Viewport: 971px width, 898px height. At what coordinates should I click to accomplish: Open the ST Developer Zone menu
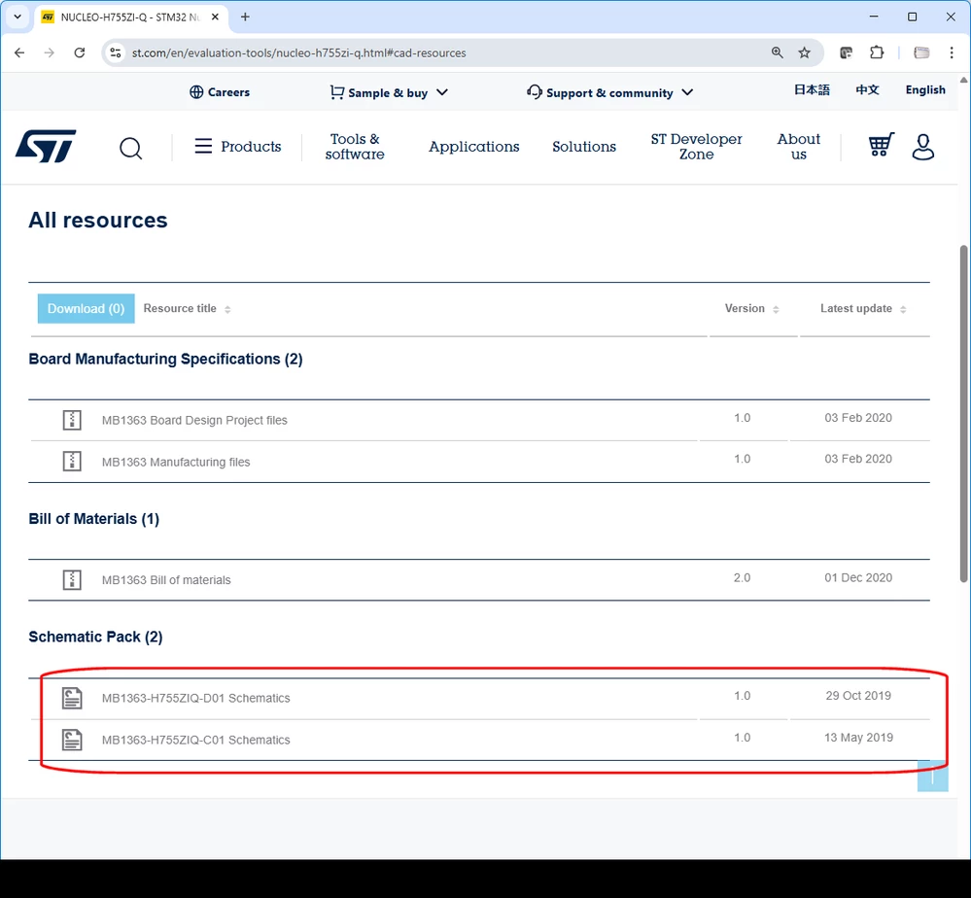(x=696, y=147)
